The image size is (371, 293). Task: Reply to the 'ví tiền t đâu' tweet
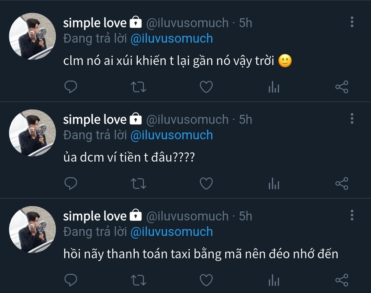click(x=70, y=184)
